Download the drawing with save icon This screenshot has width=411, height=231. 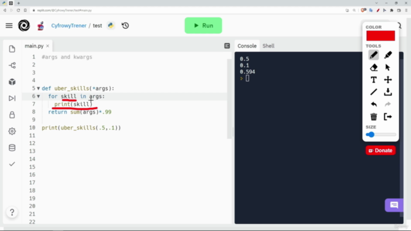(x=388, y=92)
